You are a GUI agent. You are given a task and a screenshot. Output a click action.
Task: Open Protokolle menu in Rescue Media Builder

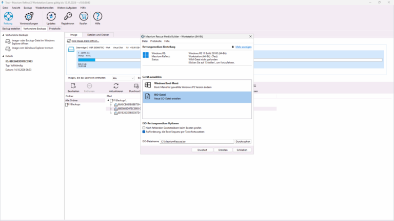pyautogui.click(x=156, y=41)
